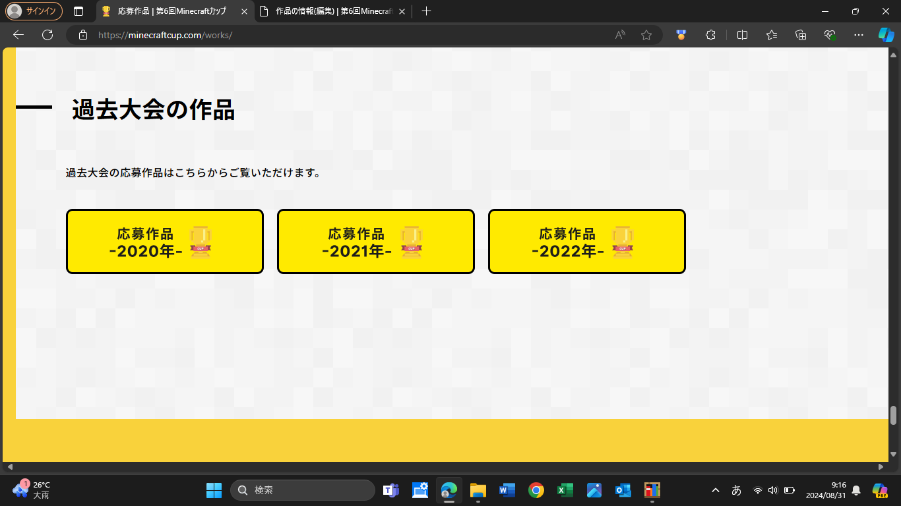Open the Copilot sidebar icon
The image size is (901, 506).
coord(886,35)
